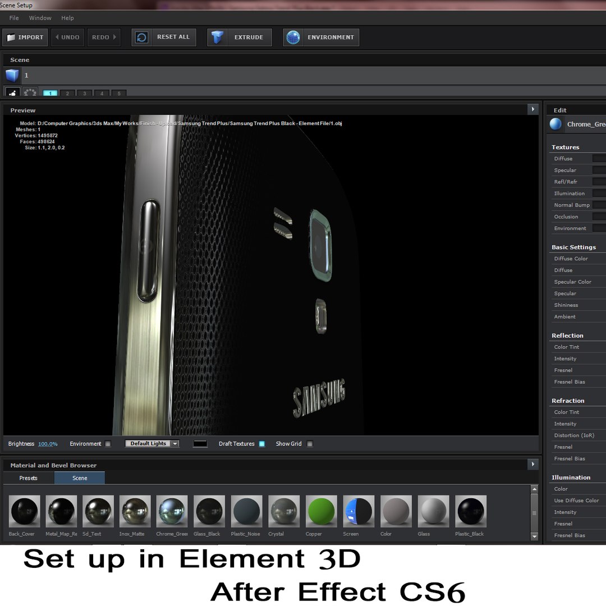Select group number 1
Image resolution: width=606 pixels, height=606 pixels.
tap(50, 93)
